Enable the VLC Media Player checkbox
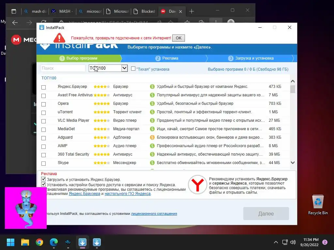This screenshot has width=334, height=250. point(43,121)
